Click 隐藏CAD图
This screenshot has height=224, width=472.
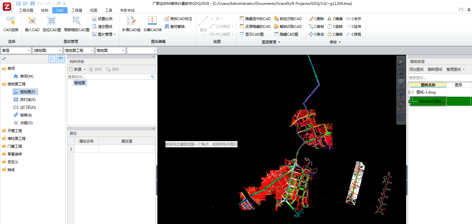tap(286, 34)
